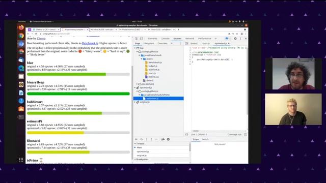This screenshot has height=183, width=326.
Task: Collapse the js-opt-benchmark/isPrime folder
Action: click(140, 95)
